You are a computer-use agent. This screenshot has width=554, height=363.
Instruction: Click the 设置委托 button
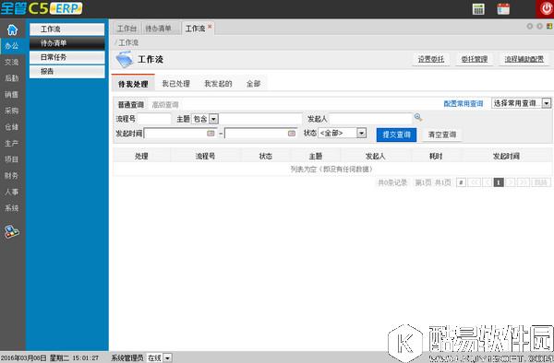431,59
